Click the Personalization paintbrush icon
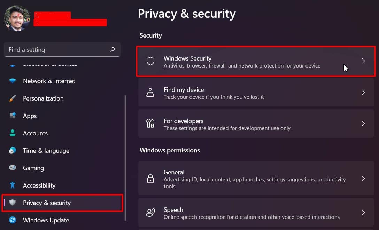This screenshot has height=230, width=379. [x=13, y=98]
